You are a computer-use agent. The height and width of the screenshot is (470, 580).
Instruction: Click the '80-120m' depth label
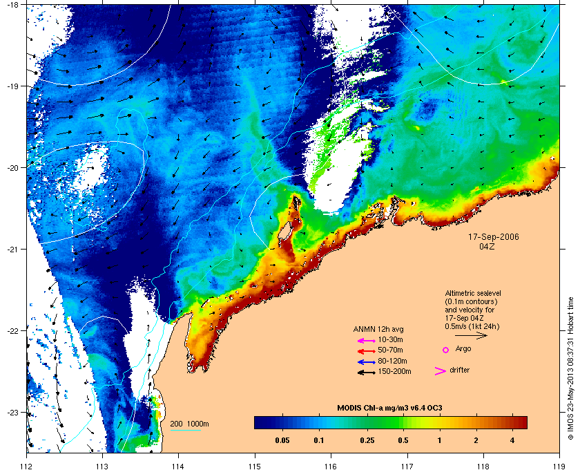[x=392, y=361]
